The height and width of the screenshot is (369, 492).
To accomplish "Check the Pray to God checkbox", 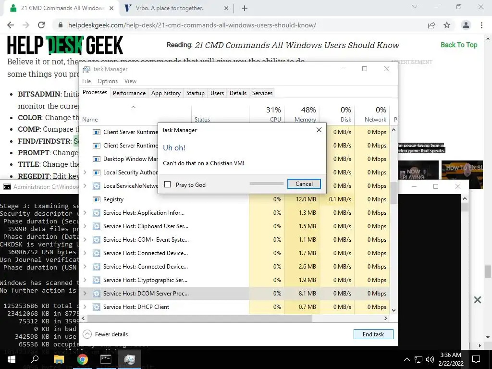I will 168,184.
